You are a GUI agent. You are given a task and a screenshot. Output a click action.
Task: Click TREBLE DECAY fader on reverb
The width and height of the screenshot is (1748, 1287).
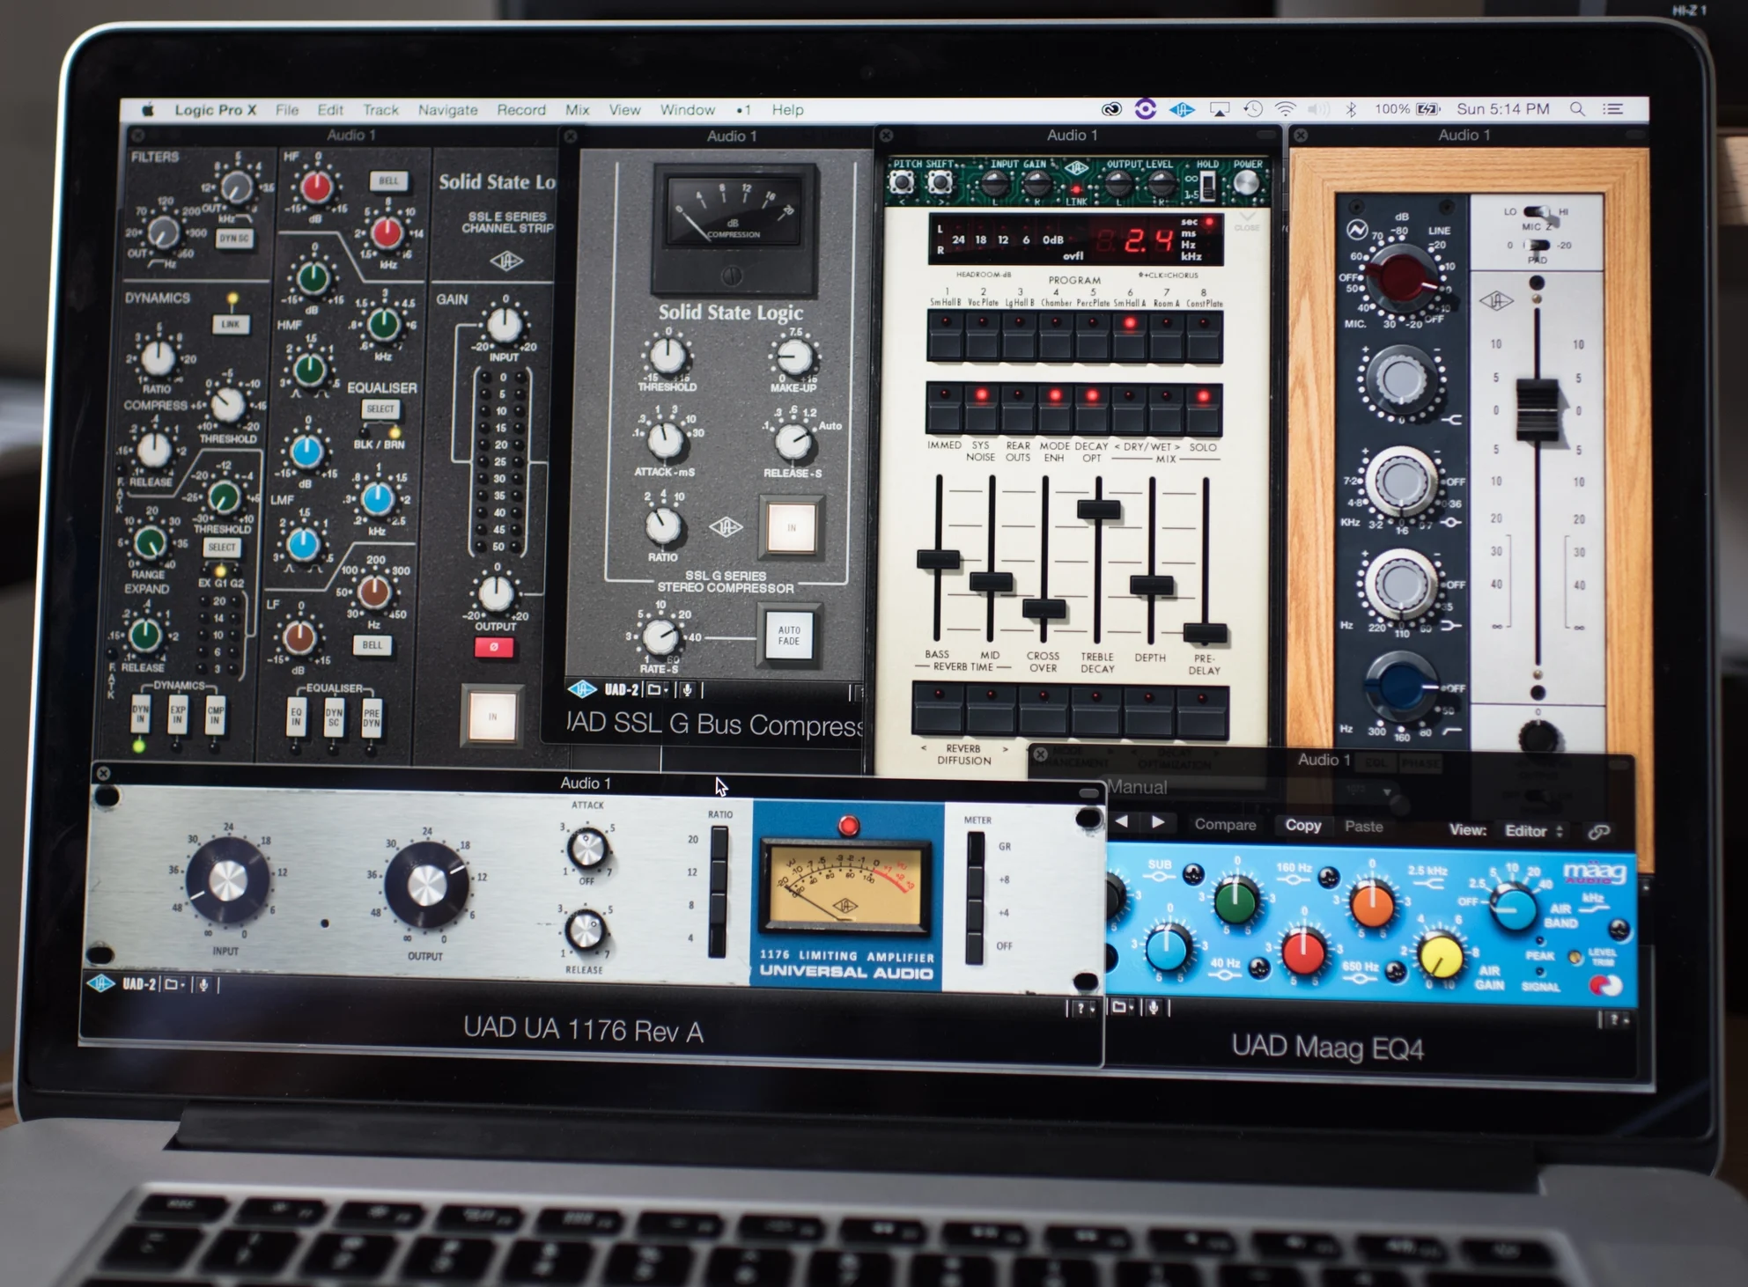1098,509
